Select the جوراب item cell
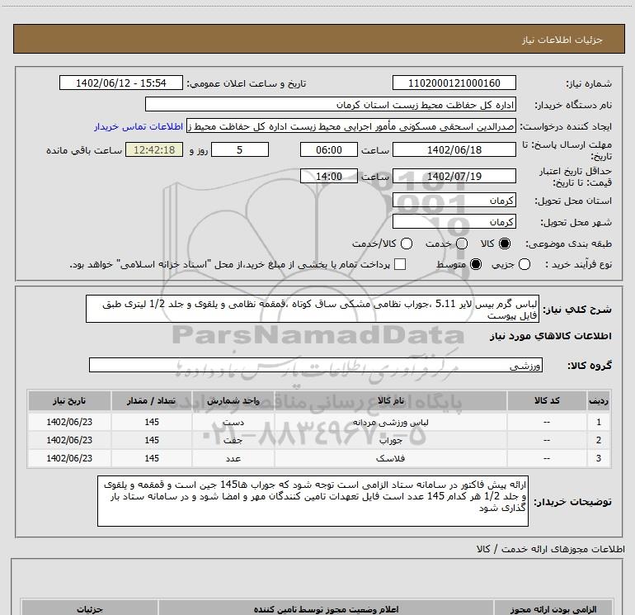 click(391, 440)
